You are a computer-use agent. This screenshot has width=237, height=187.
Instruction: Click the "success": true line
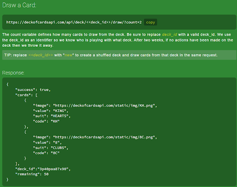click(x=33, y=90)
